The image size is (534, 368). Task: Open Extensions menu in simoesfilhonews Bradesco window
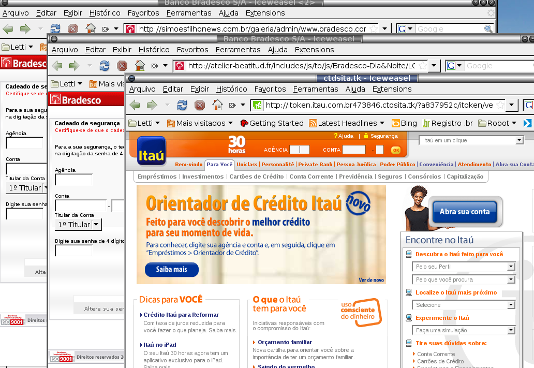[265, 12]
